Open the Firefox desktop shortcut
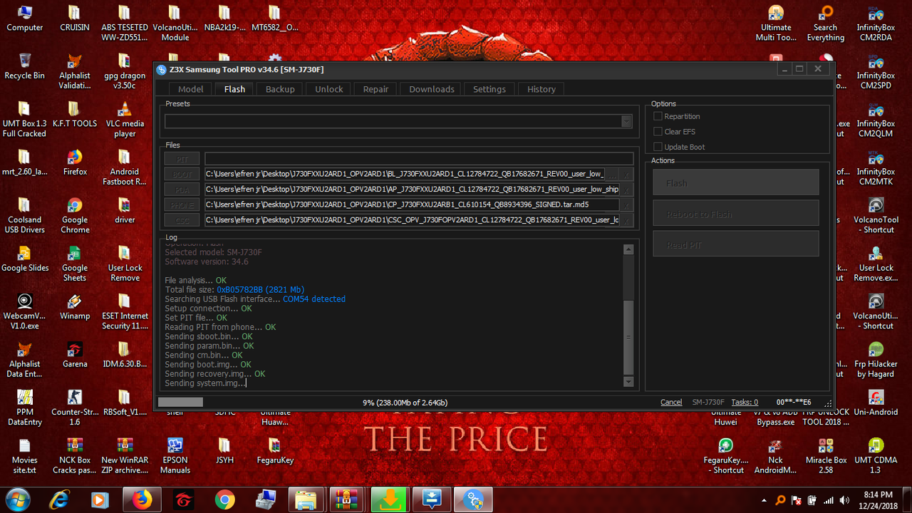912x513 pixels. pos(75,162)
